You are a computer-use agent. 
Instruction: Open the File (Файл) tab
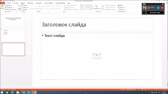pyautogui.click(x=2, y=3)
